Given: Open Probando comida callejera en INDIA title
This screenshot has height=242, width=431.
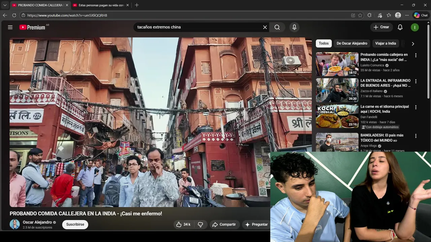Looking at the screenshot, I should [x=384, y=57].
